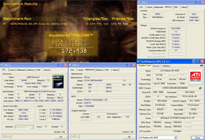Viewport: 205px width, 140px height.
Task: Click the Command Rate 2T field
Action: click(176, 50)
